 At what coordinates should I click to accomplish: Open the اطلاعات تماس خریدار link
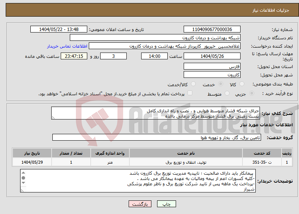point(67,46)
